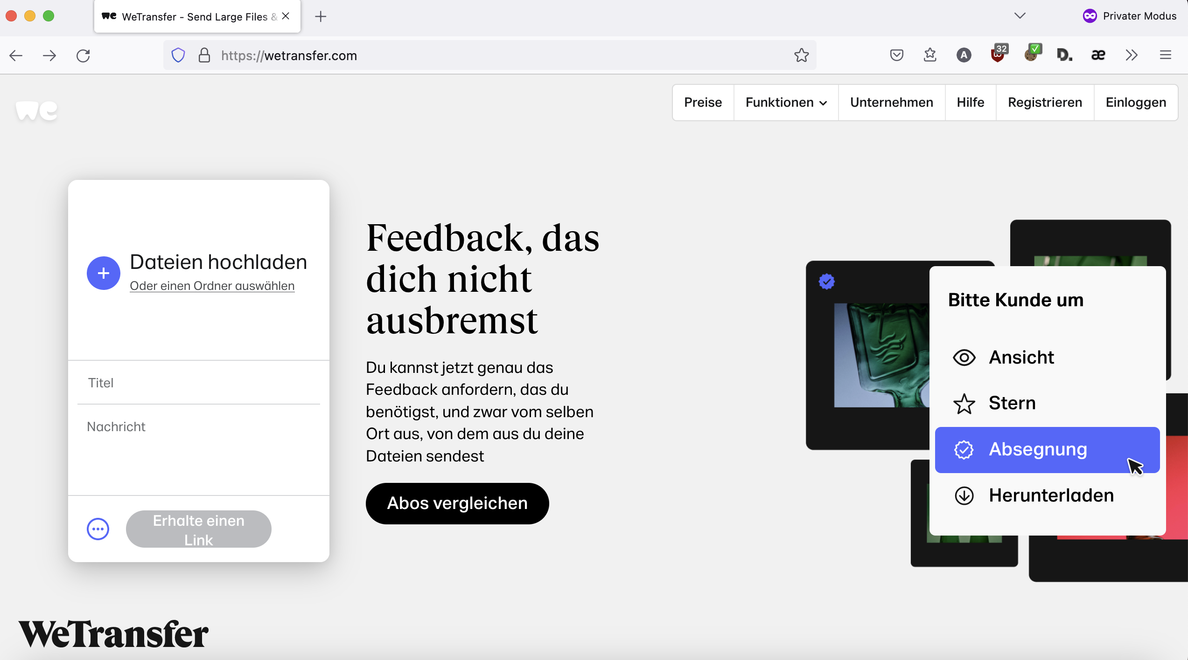Close the WeTransfer tab

[286, 16]
